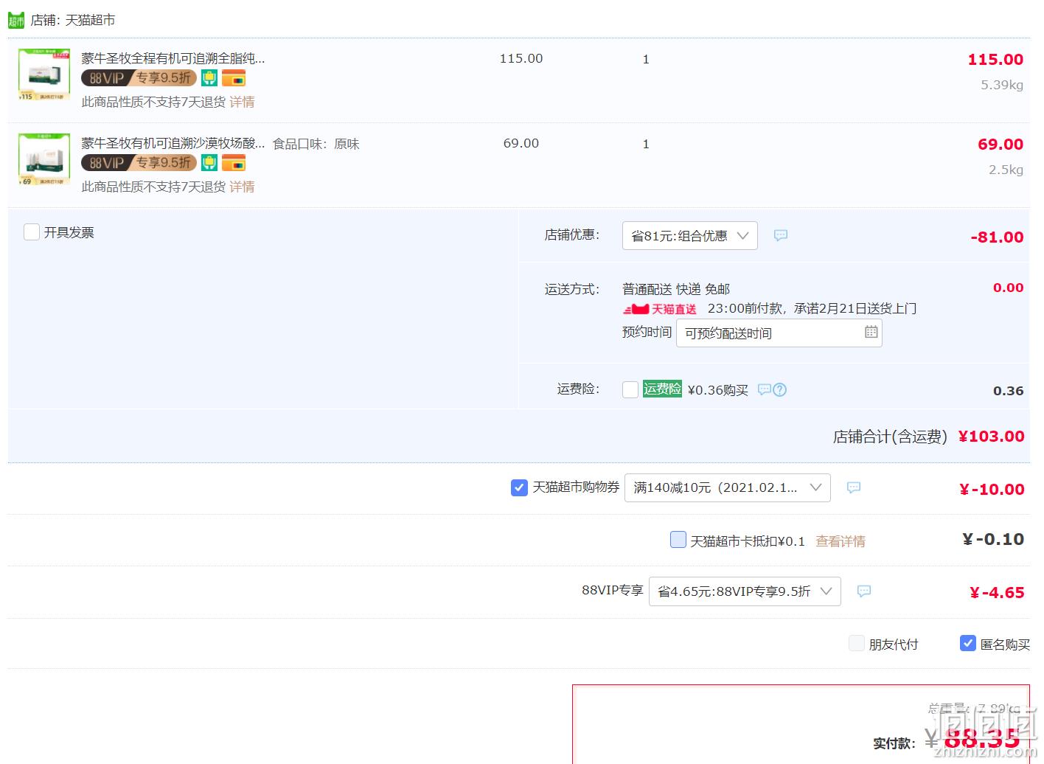Click the 天猫直送 delivery logo
Image resolution: width=1044 pixels, height=764 pixels.
[x=660, y=309]
